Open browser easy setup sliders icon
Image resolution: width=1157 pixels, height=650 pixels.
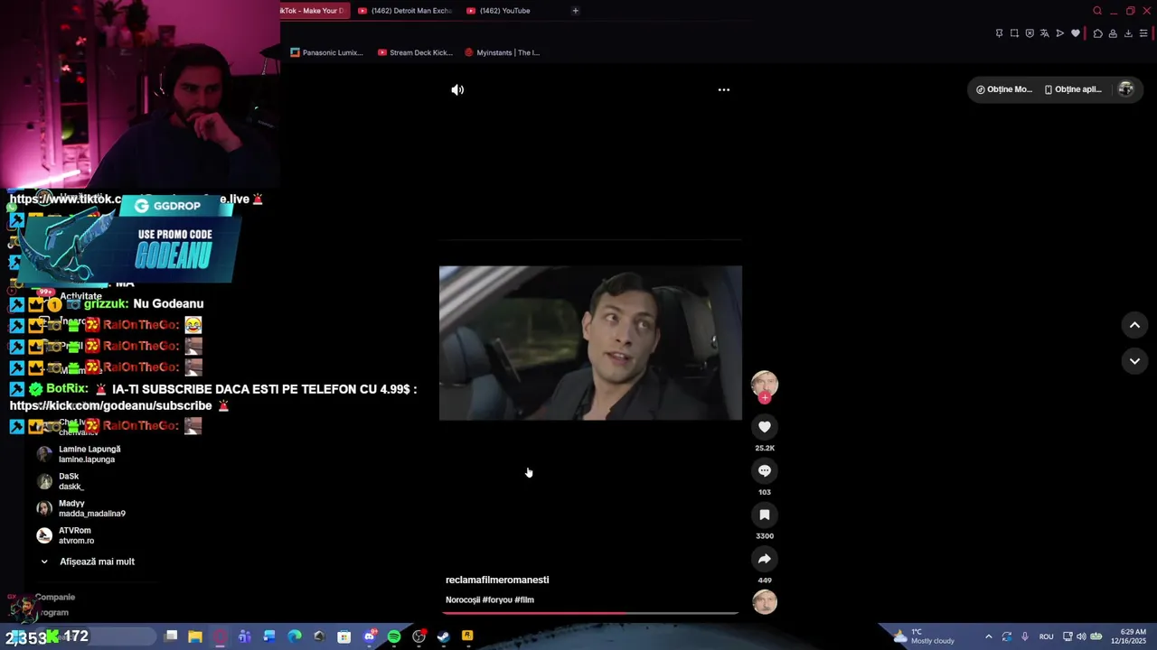click(x=1143, y=33)
